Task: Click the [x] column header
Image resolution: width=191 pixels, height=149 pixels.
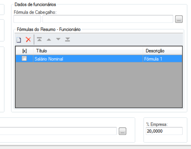Action: [x=24, y=51]
